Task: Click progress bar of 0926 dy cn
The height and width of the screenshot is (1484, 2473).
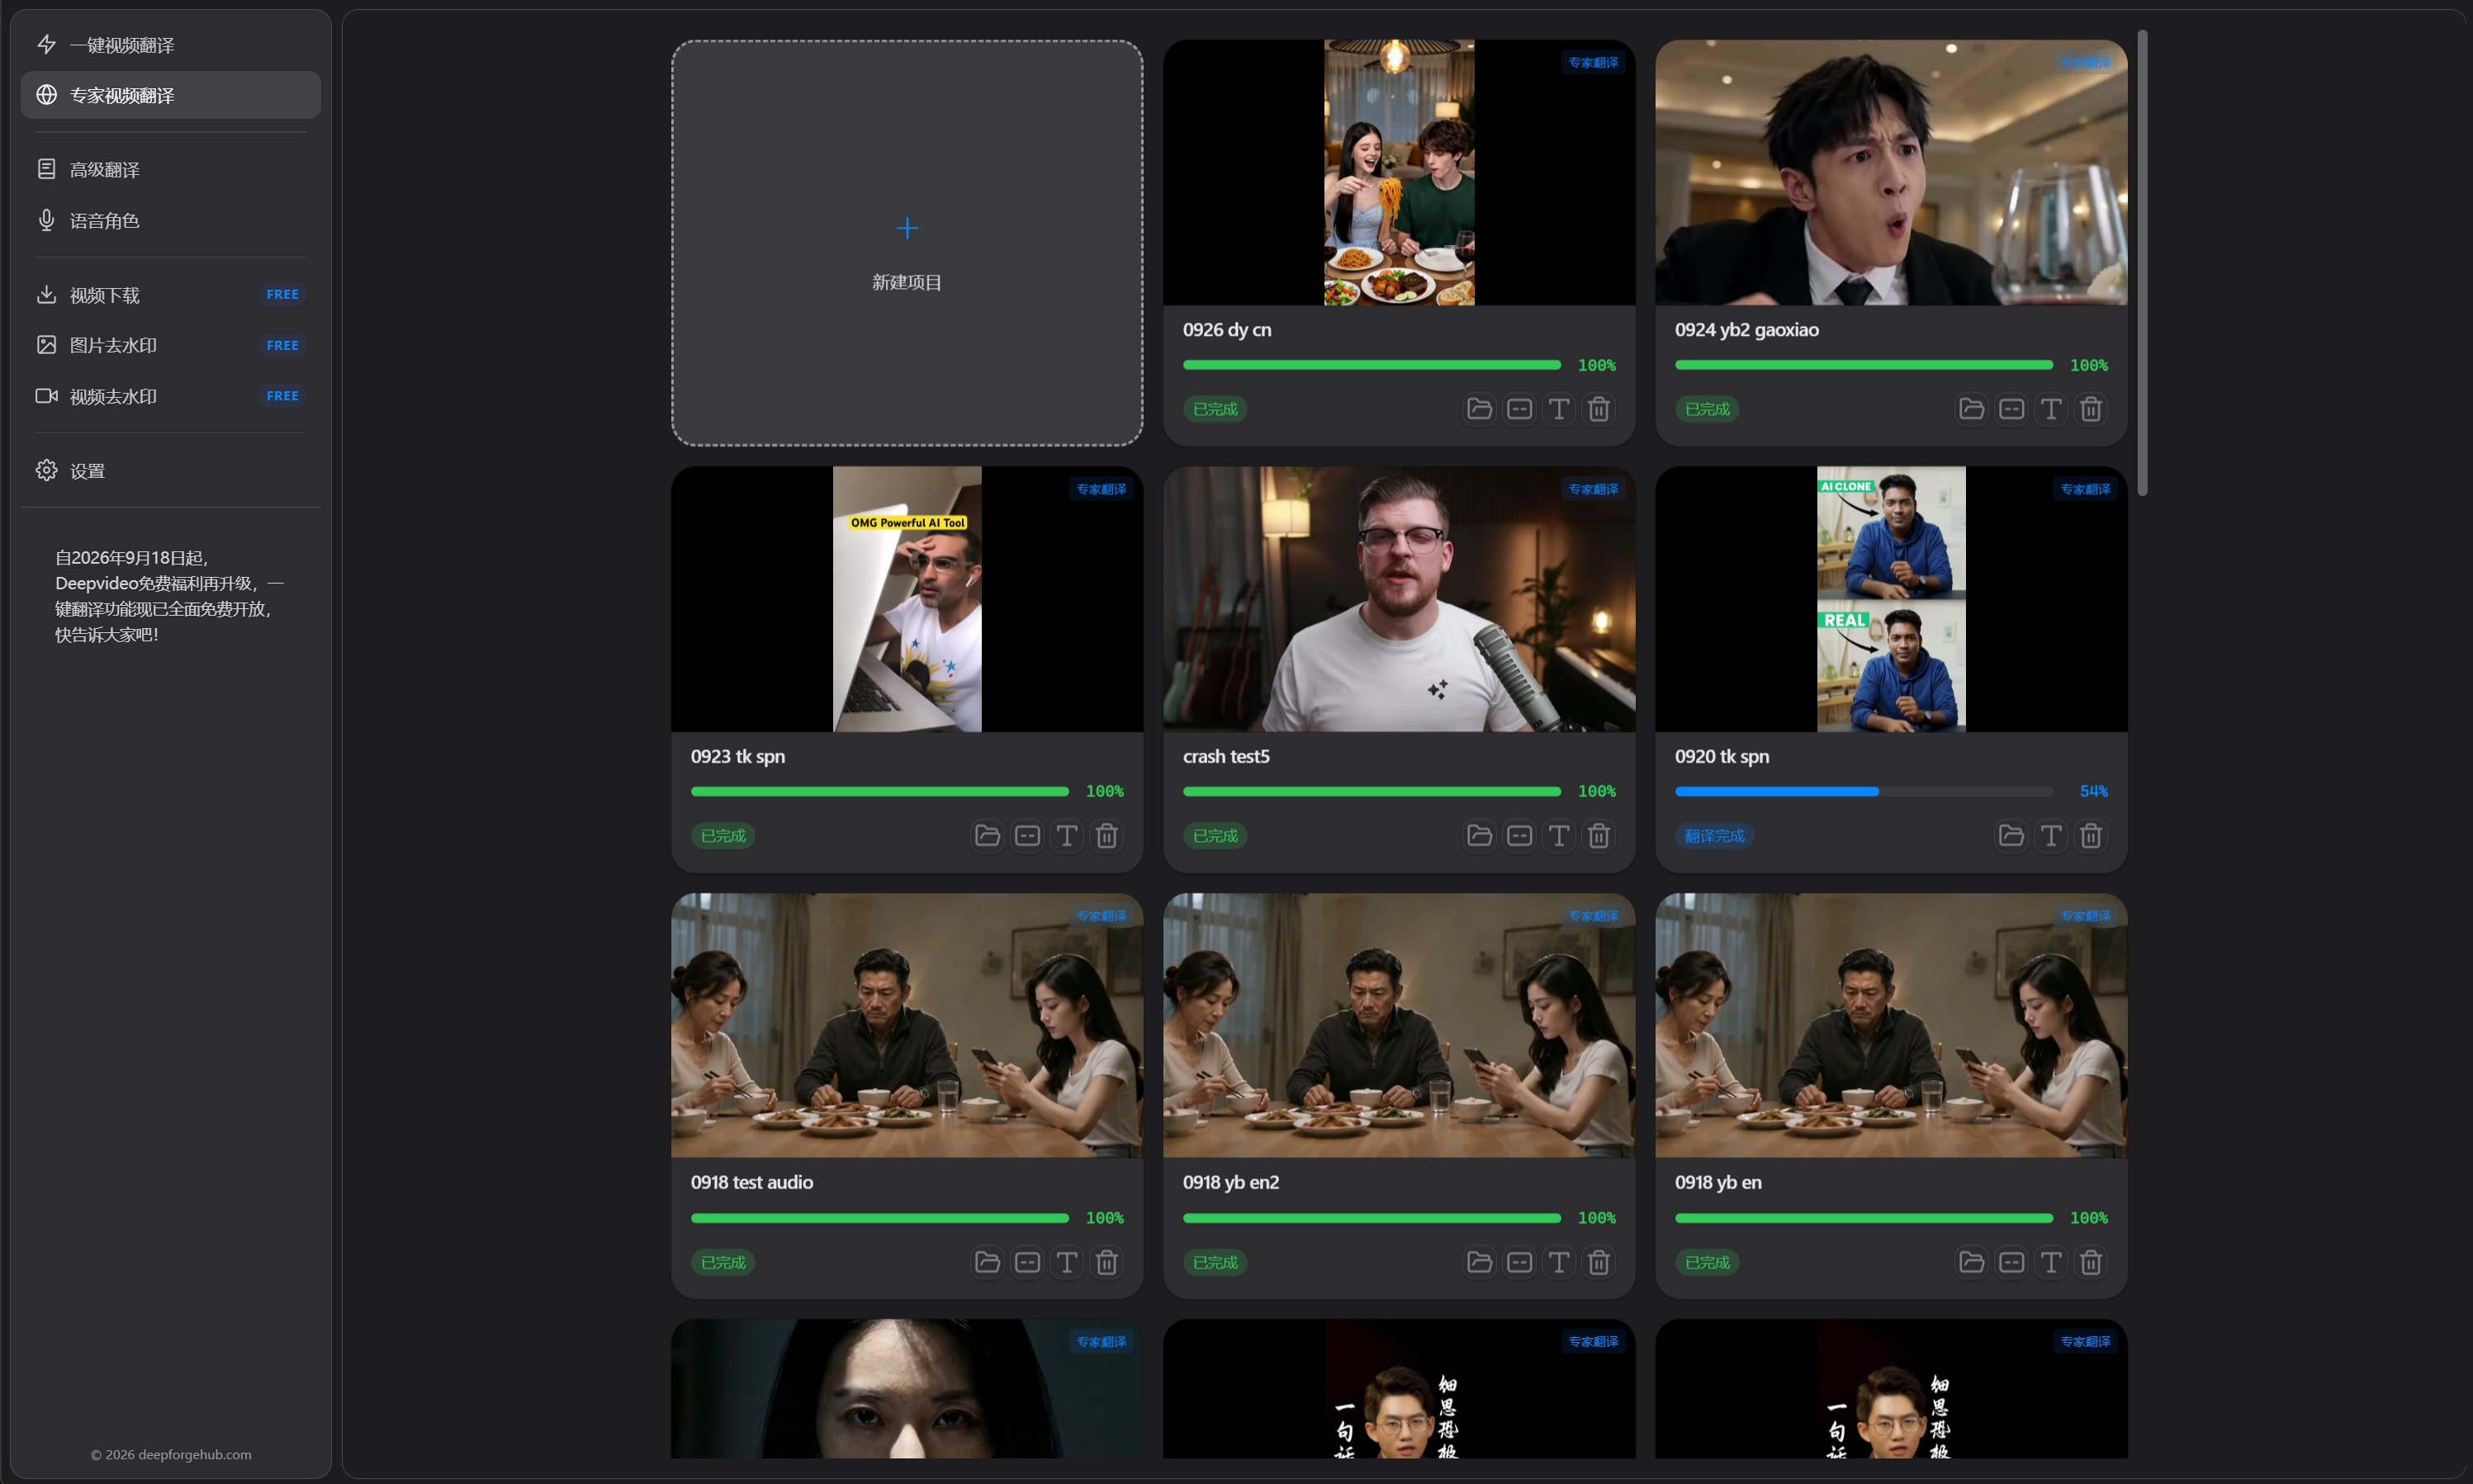Action: [1371, 365]
